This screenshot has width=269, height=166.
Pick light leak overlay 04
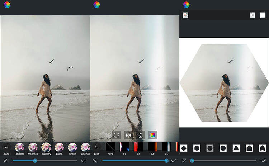pyautogui.click(x=166, y=147)
